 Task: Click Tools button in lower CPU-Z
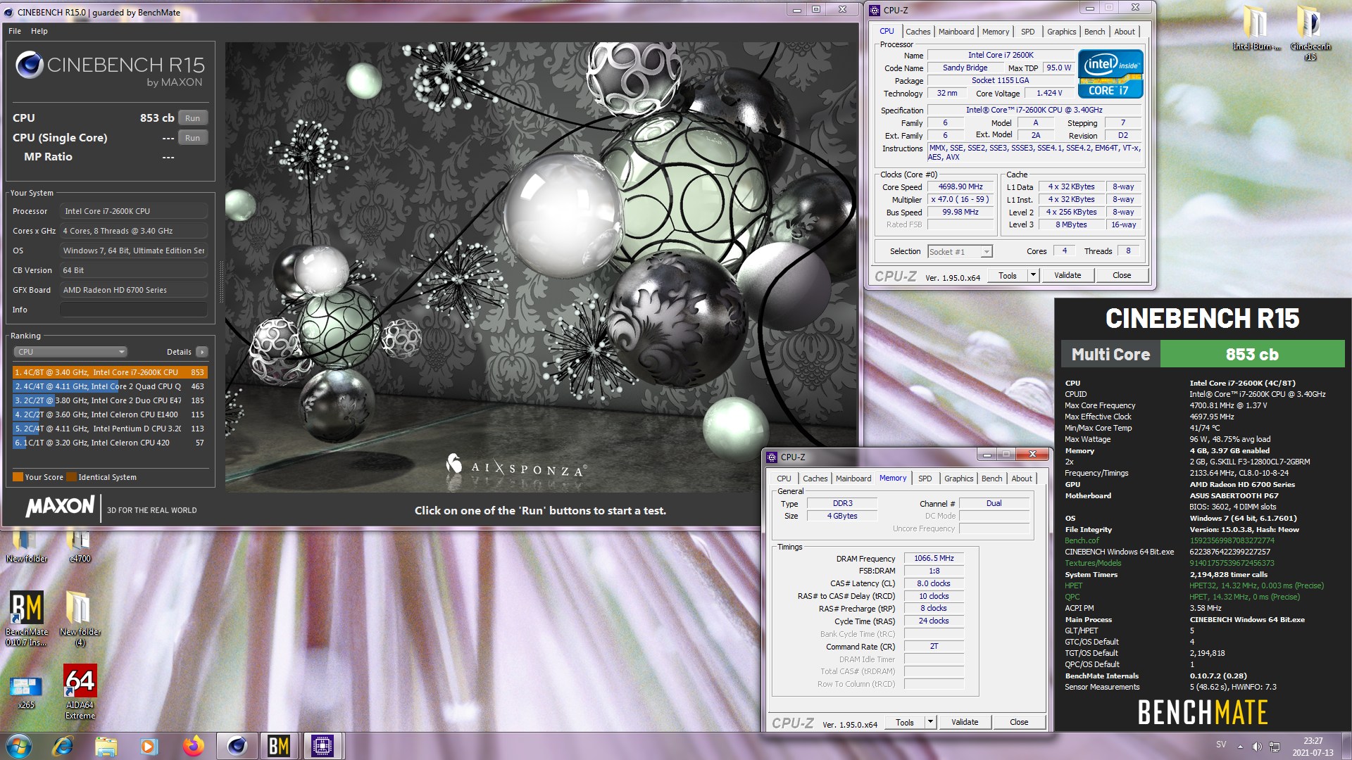905,723
